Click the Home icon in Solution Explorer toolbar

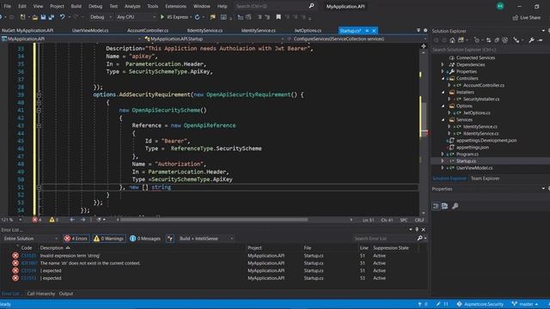452,40
